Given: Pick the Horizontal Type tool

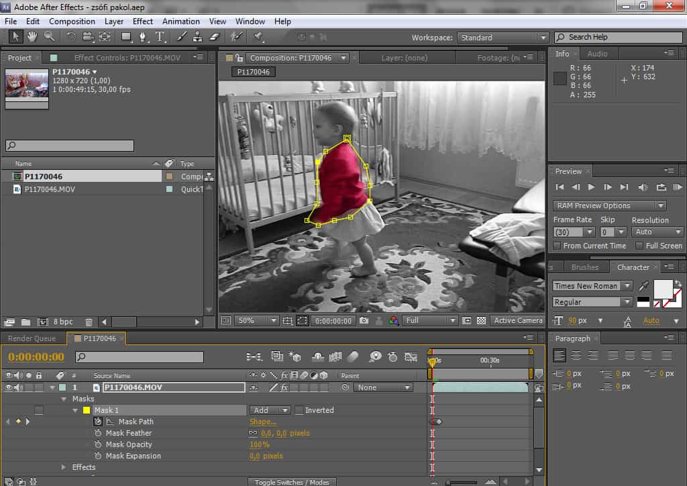Looking at the screenshot, I should click(160, 37).
